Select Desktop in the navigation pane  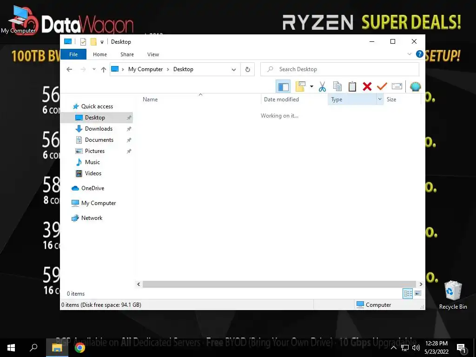[x=97, y=118]
